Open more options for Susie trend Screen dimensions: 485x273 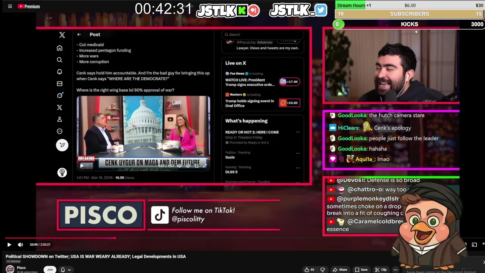297,154
